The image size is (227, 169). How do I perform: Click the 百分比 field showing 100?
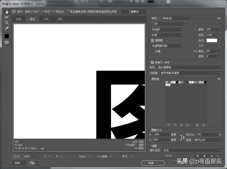pos(207,135)
